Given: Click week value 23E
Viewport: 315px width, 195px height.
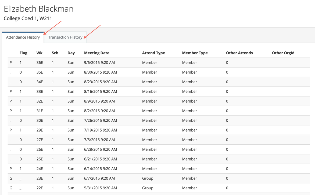Looking at the screenshot, I should point(40,178).
